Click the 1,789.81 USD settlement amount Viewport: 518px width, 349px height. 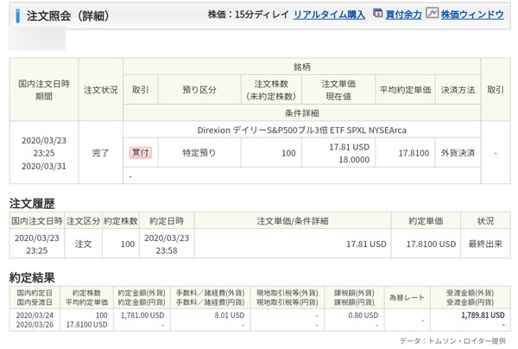(x=481, y=315)
